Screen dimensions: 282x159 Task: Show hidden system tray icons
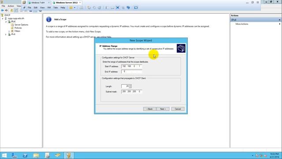(x=252, y=155)
